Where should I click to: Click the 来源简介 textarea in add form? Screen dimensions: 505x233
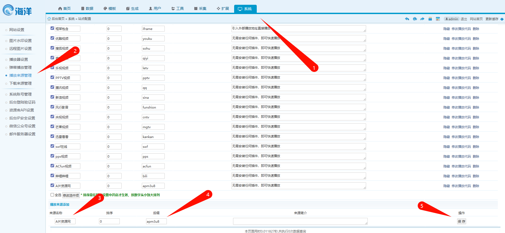click(x=300, y=221)
